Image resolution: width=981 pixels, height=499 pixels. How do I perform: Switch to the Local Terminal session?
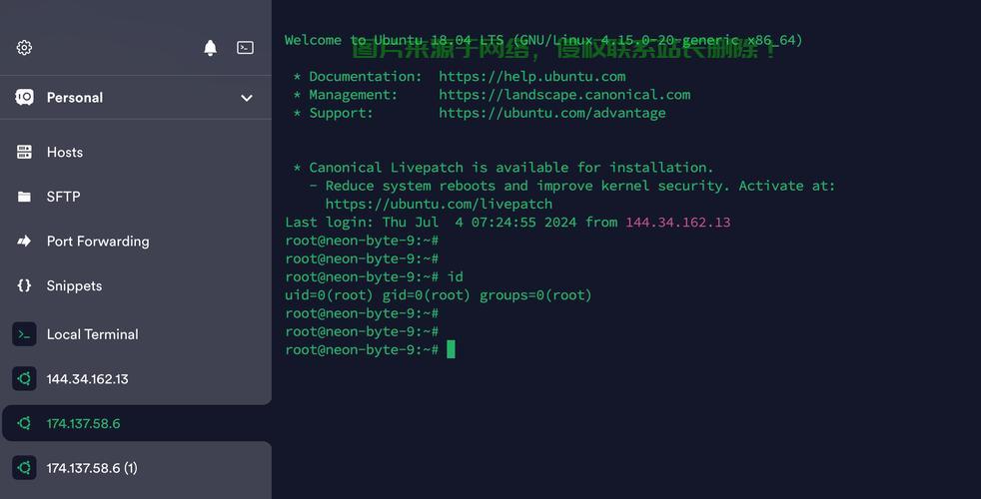[x=92, y=334]
